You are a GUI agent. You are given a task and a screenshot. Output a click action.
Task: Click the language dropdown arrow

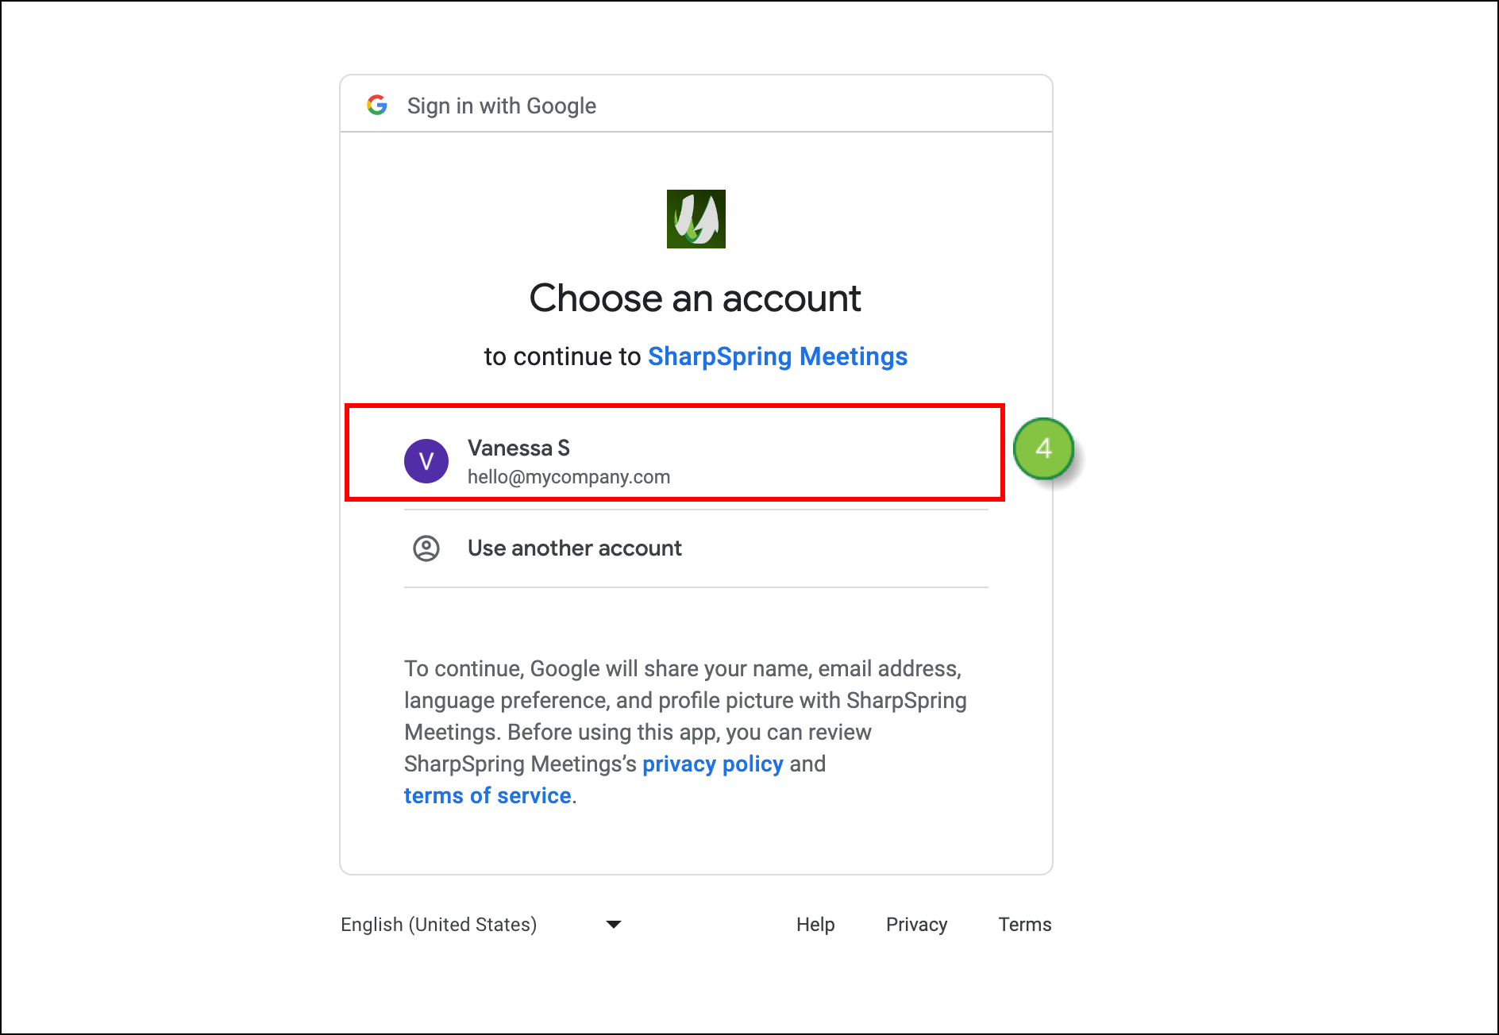pos(613,925)
